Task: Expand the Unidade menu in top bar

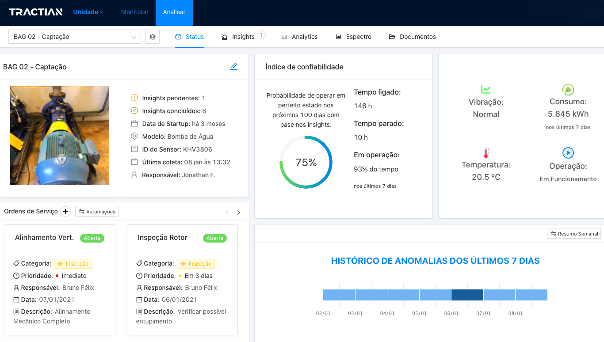Action: [87, 12]
